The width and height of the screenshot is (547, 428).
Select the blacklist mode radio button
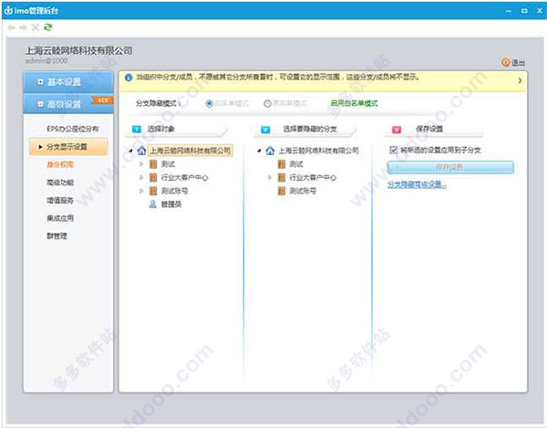click(x=267, y=104)
